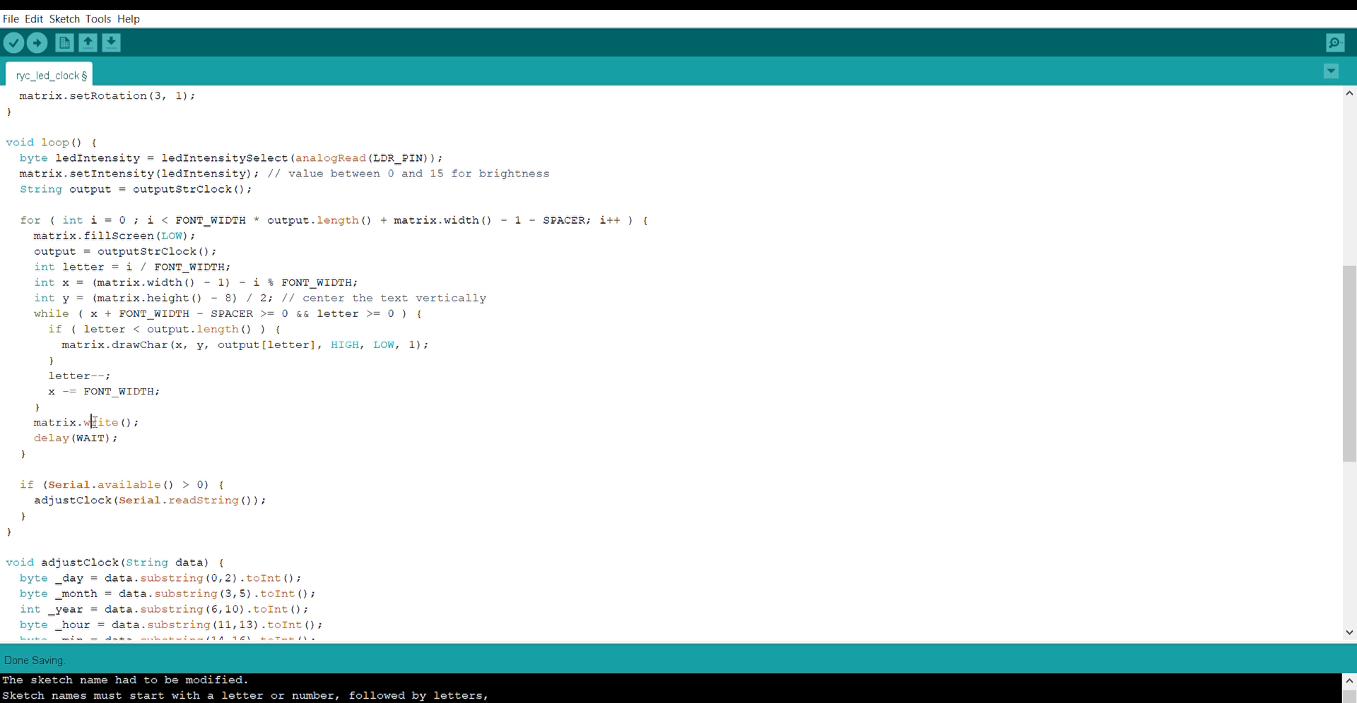Expand the tab options dropdown arrow

pos(1331,71)
